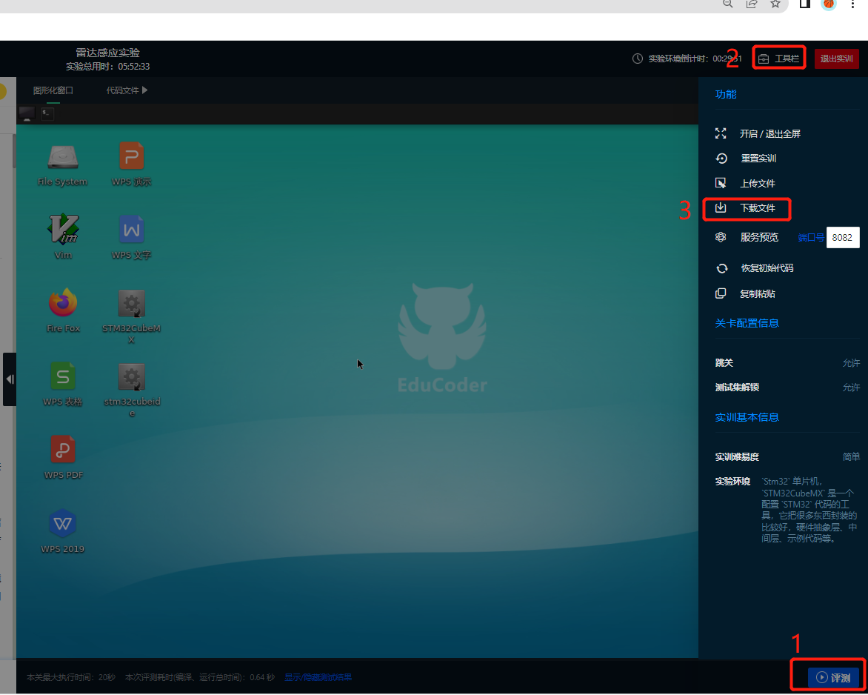Click the terminal icon in remote toolbar
This screenshot has width=868, height=695.
(x=47, y=113)
